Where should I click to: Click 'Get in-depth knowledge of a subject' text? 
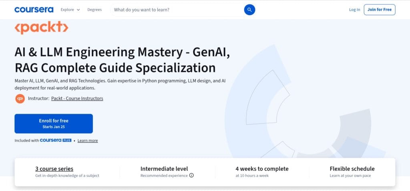(x=67, y=175)
